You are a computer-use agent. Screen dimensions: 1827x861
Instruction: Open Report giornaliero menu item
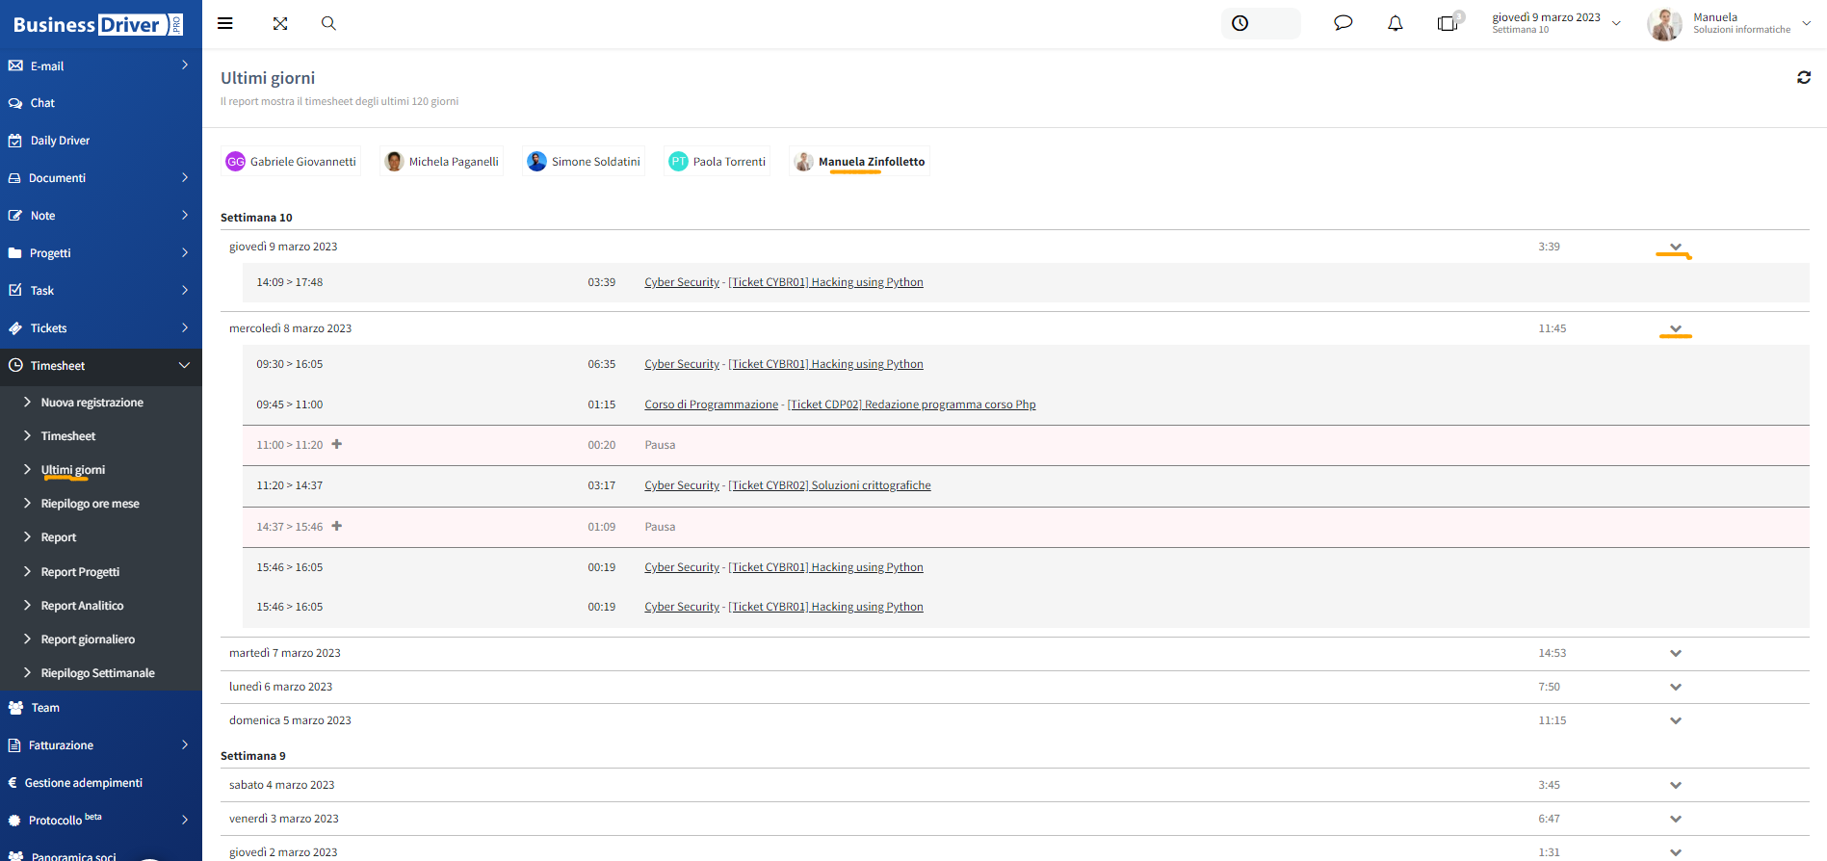[x=89, y=639]
